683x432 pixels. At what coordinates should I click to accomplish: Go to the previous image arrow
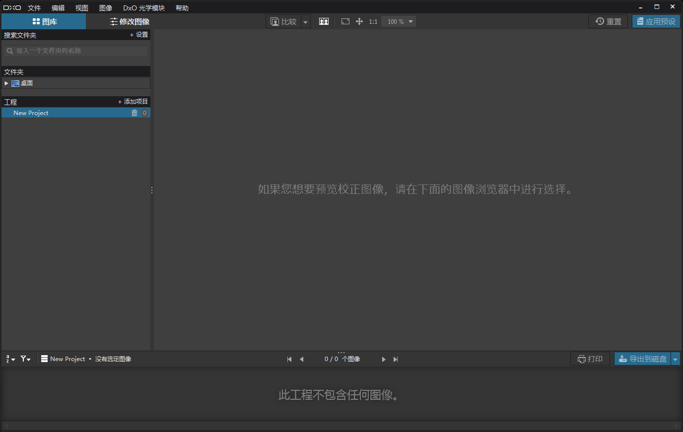pyautogui.click(x=302, y=359)
